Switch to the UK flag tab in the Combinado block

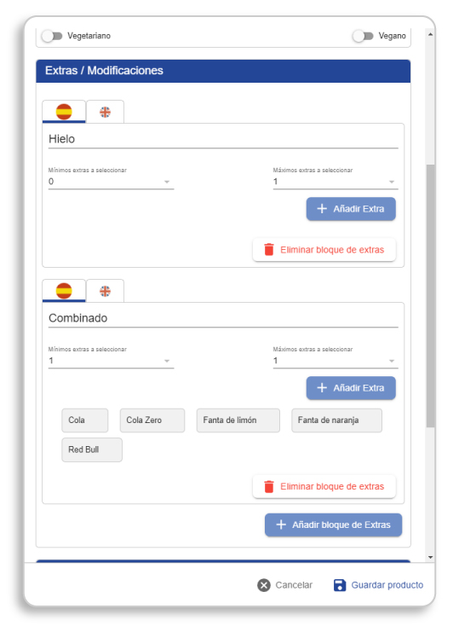click(x=105, y=291)
